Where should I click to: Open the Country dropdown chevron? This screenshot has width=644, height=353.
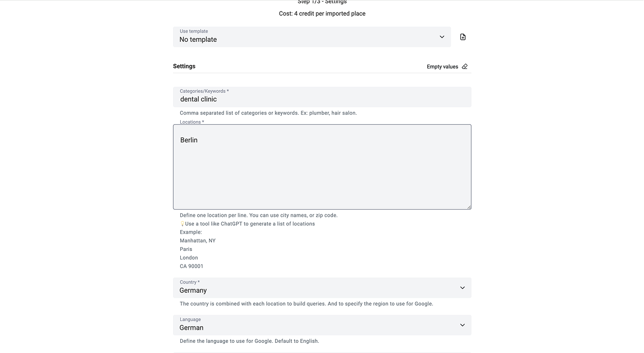point(463,288)
